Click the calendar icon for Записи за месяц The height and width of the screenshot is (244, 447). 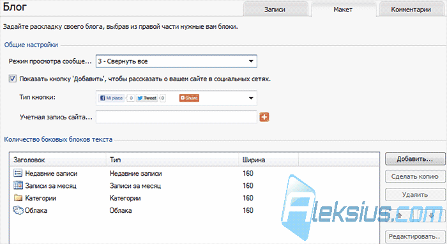[x=18, y=185]
